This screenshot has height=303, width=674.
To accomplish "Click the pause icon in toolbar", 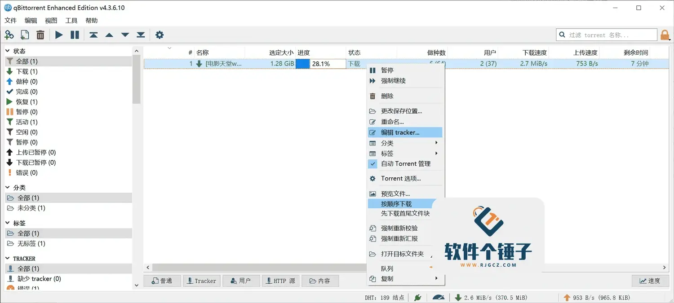I will tap(75, 35).
